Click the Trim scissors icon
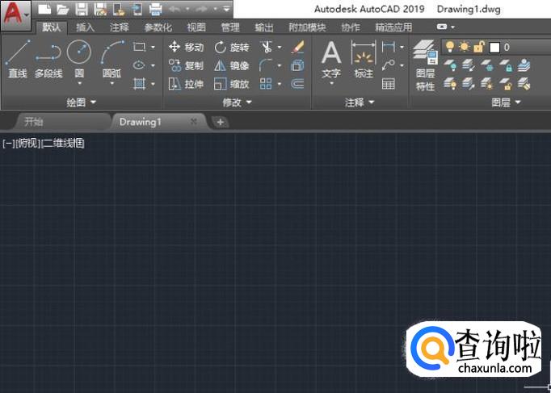The image size is (551, 393). point(267,47)
